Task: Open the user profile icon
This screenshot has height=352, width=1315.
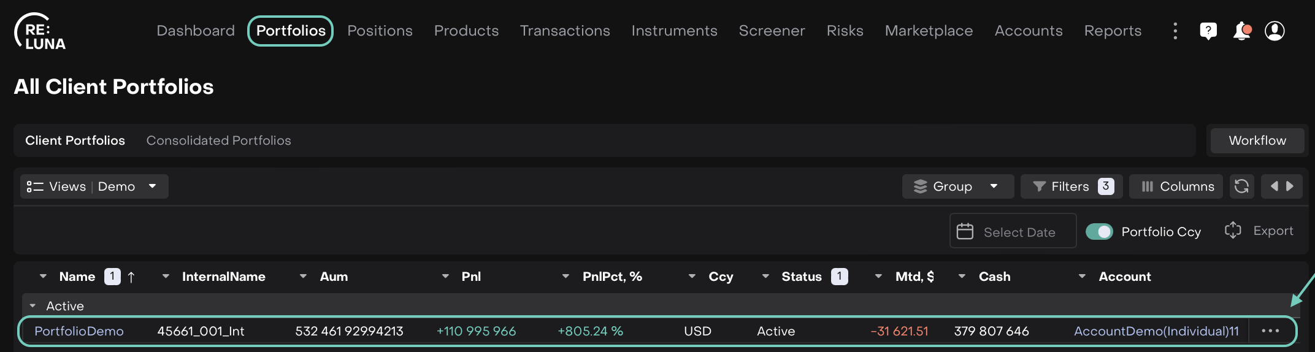Action: pyautogui.click(x=1275, y=31)
